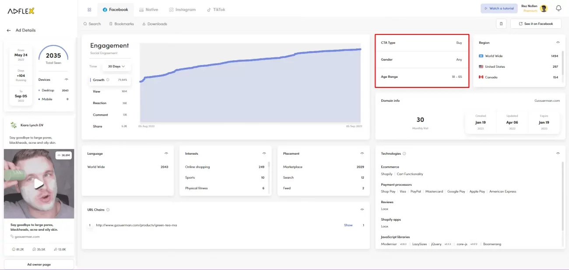The height and width of the screenshot is (270, 569).
Task: Click the info icon beside Technologies
Action: 404,154
